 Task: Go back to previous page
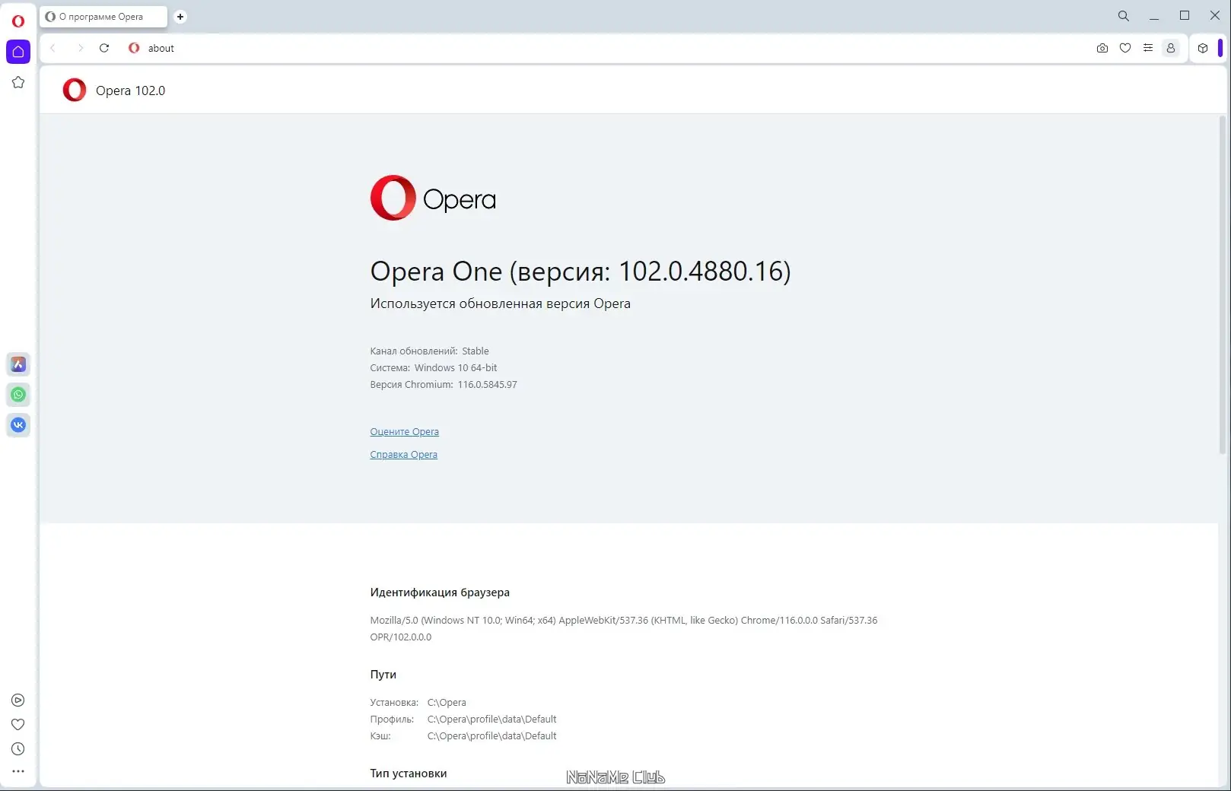point(53,48)
